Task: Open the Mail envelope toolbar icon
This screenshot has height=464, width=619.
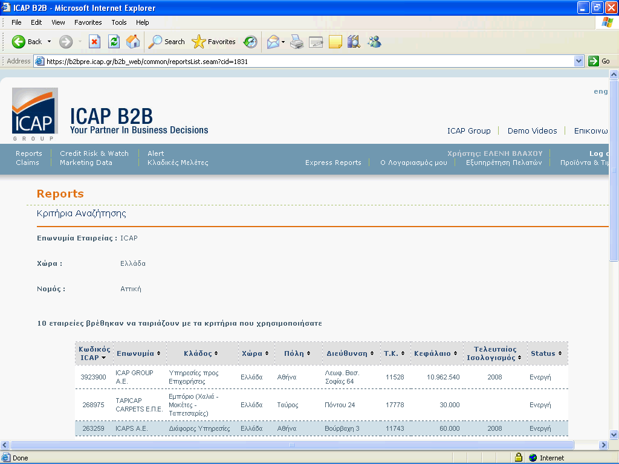Action: [273, 42]
